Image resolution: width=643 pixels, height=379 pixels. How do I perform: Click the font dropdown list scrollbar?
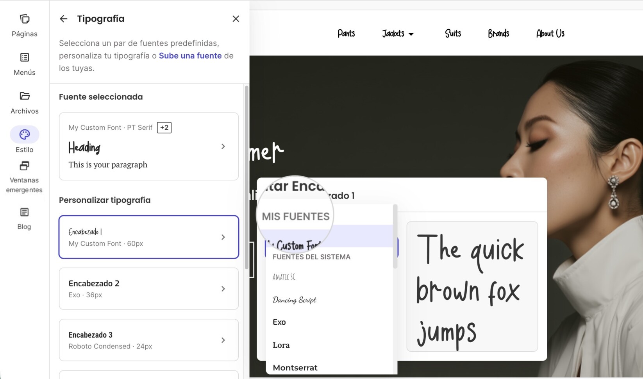395,236
